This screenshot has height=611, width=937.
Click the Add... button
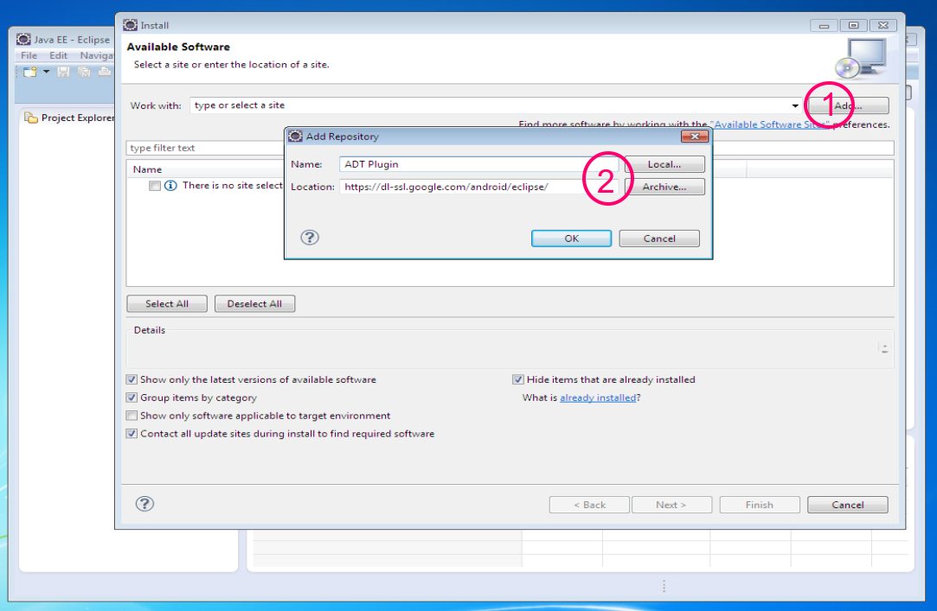[x=848, y=105]
